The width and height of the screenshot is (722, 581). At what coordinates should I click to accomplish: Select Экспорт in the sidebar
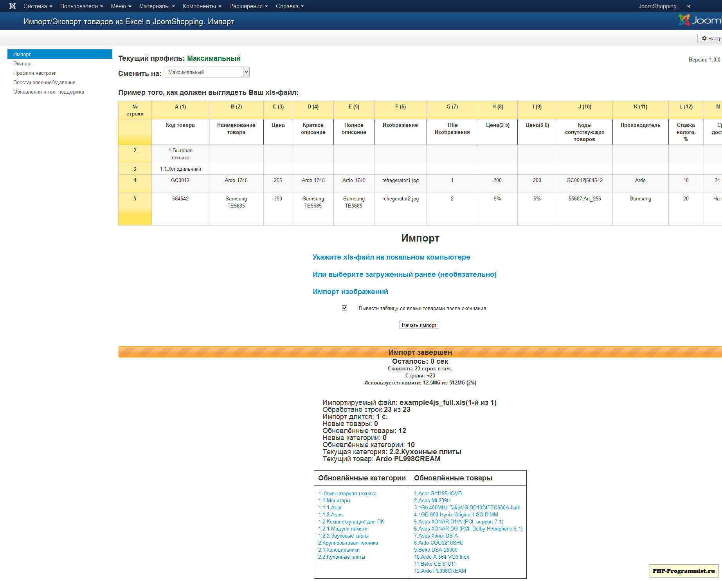tap(23, 64)
